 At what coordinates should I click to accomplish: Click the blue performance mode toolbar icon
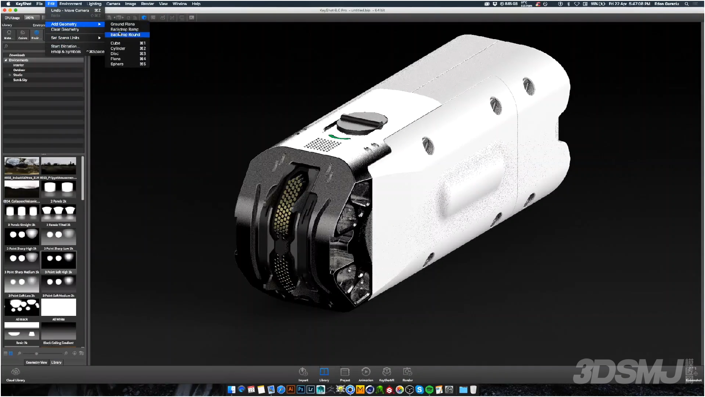(x=144, y=18)
